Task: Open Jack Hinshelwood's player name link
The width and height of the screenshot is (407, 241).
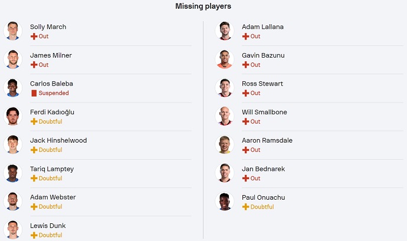Action: tap(58, 140)
